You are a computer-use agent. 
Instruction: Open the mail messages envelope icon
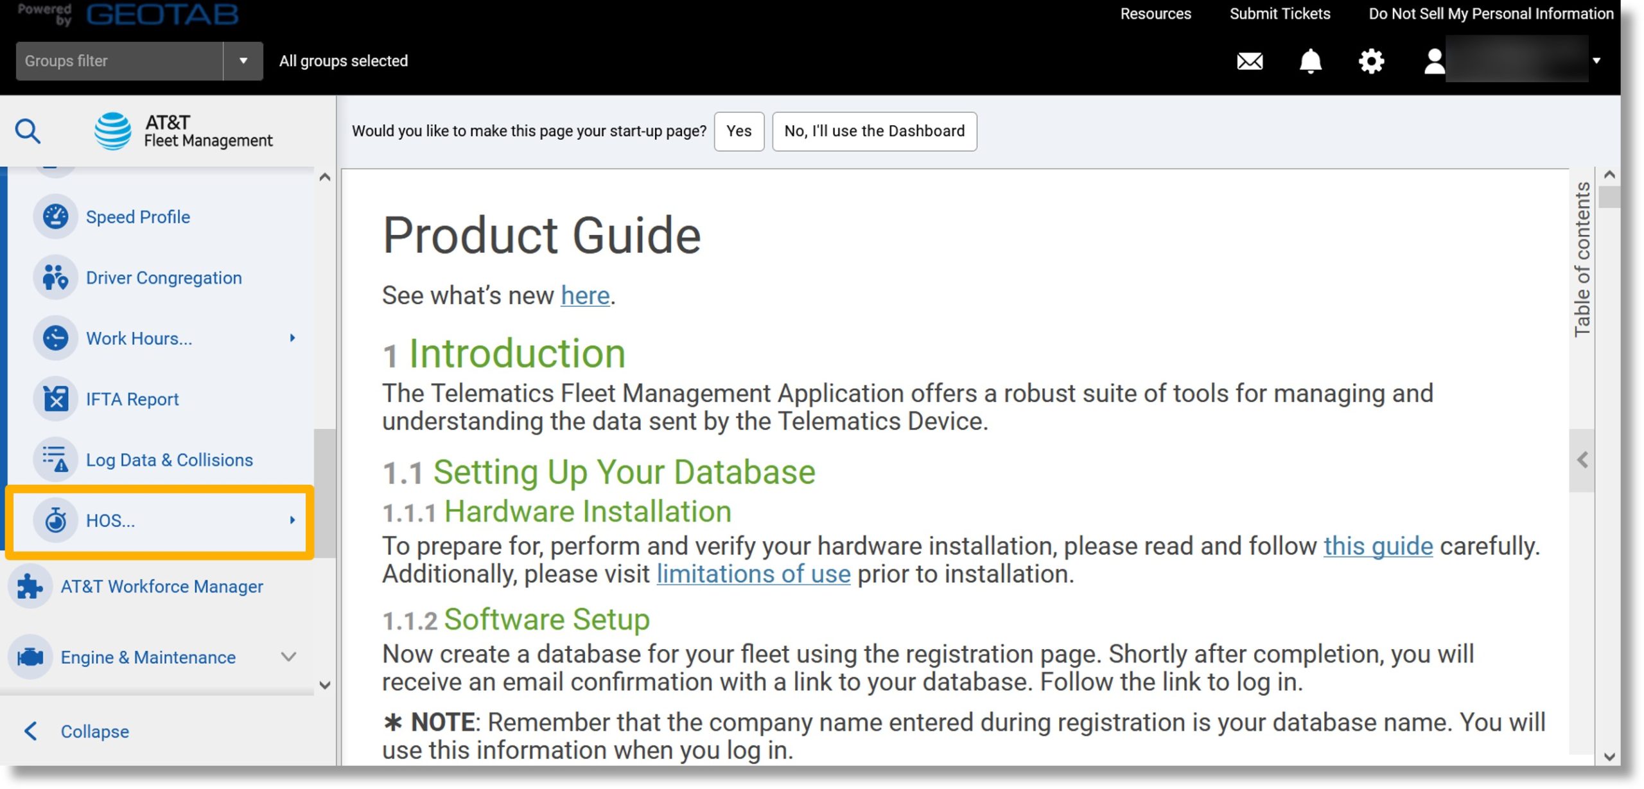1249,61
